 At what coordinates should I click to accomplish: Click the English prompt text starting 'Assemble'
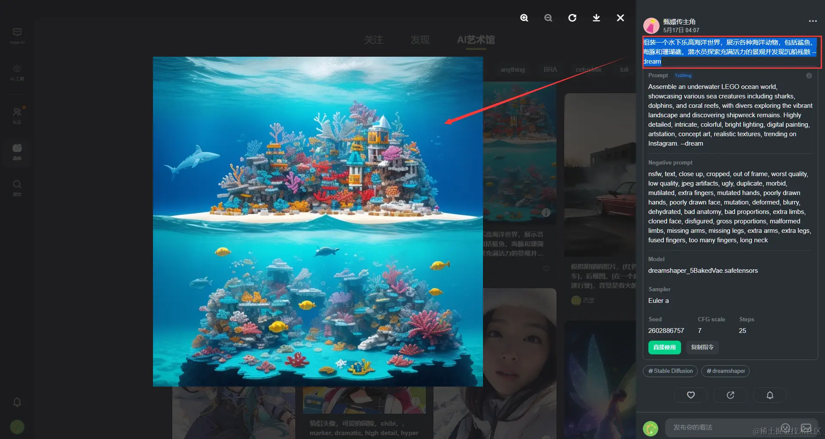tap(730, 115)
